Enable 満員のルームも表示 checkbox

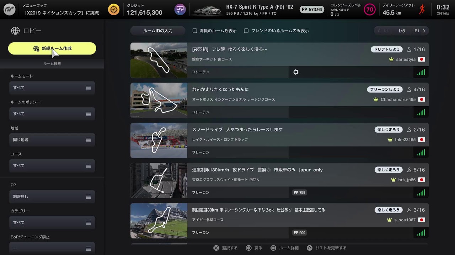(195, 31)
